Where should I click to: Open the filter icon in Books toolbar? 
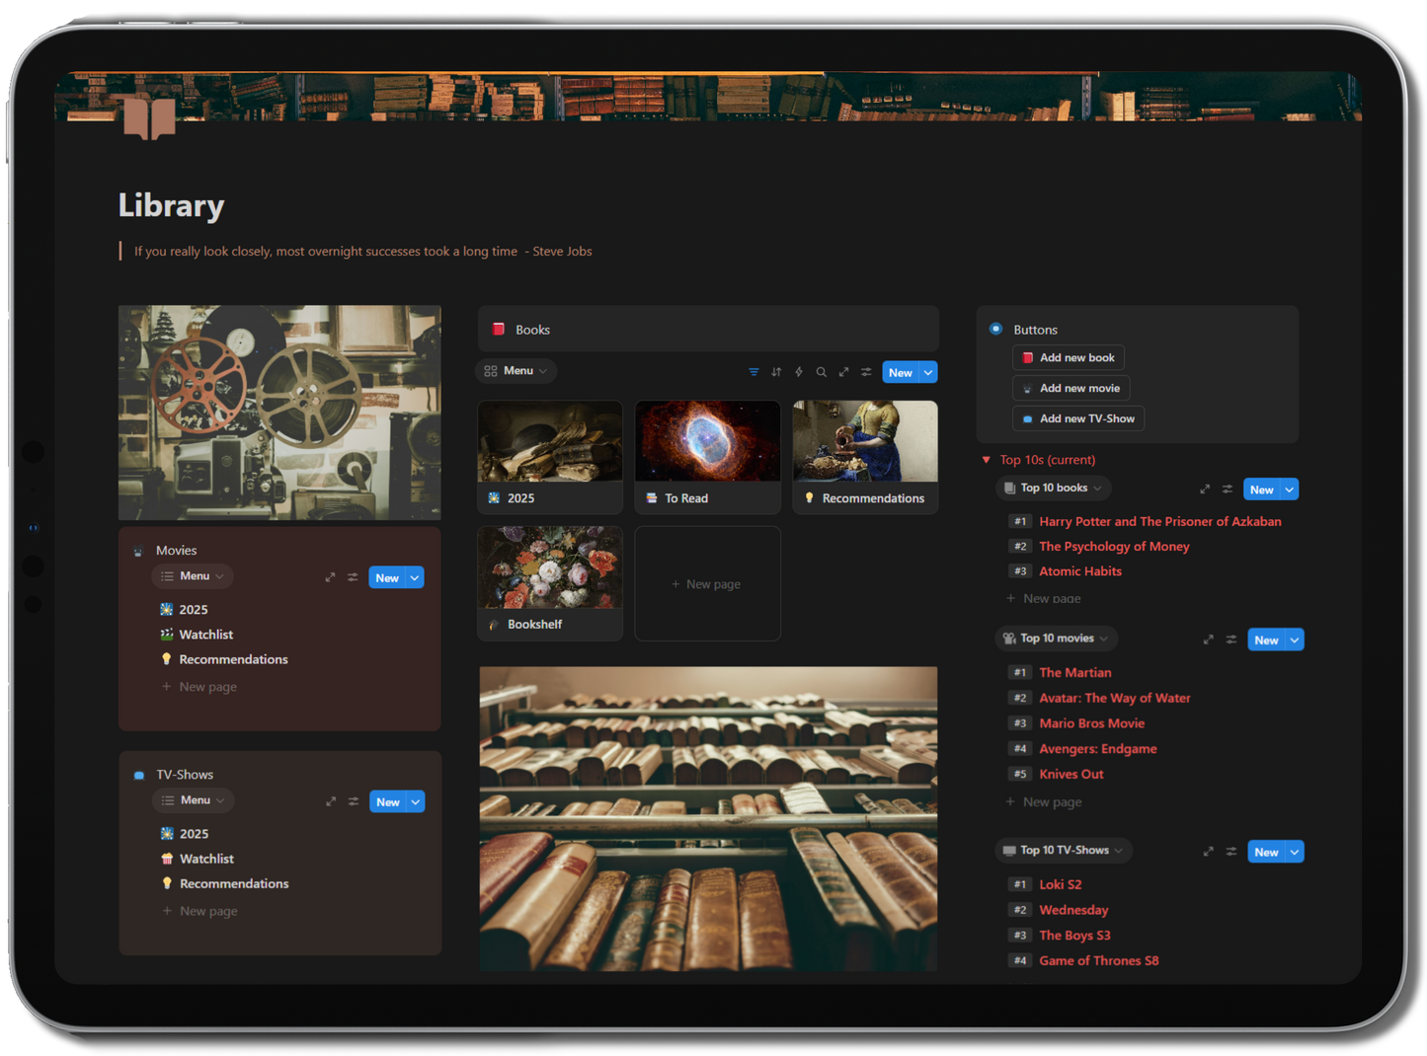tap(753, 372)
